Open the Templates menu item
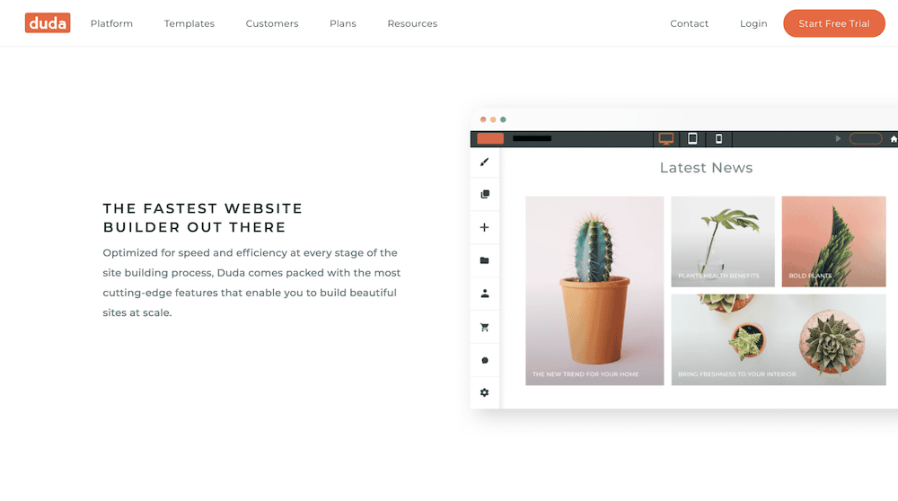Viewport: 898px width, 501px height. pyautogui.click(x=189, y=23)
